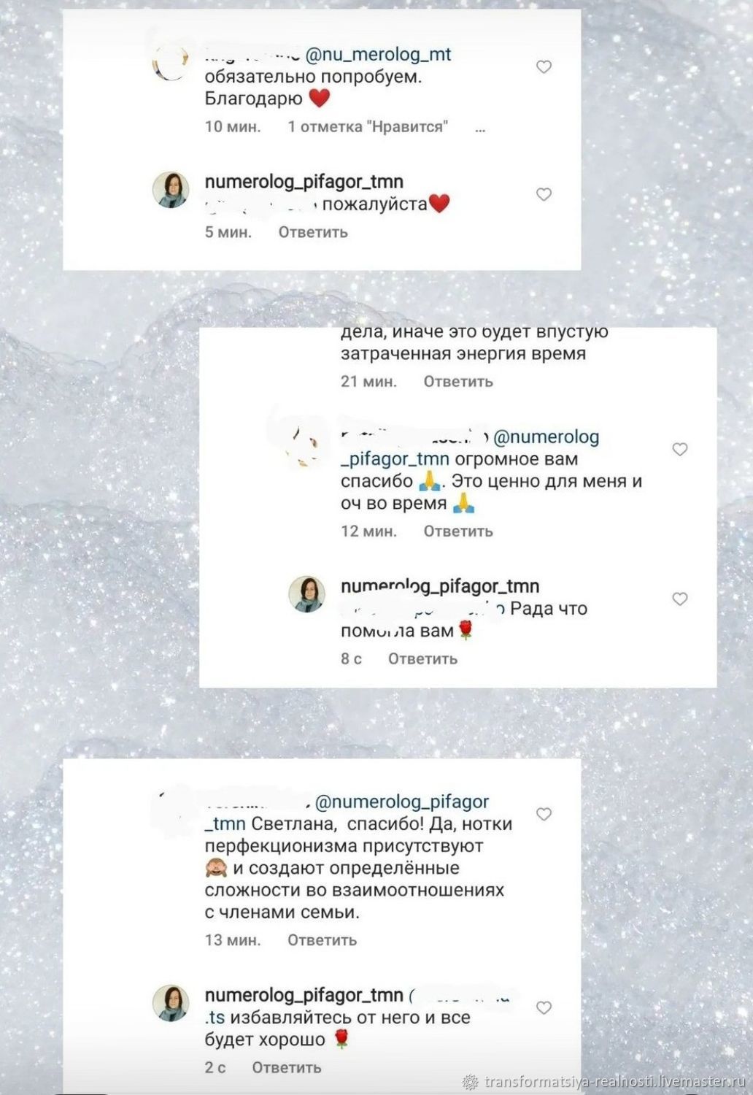Like the 'обязательно попробуем' comment with heart
Viewport: 753px width, 1095px height.
(x=544, y=67)
